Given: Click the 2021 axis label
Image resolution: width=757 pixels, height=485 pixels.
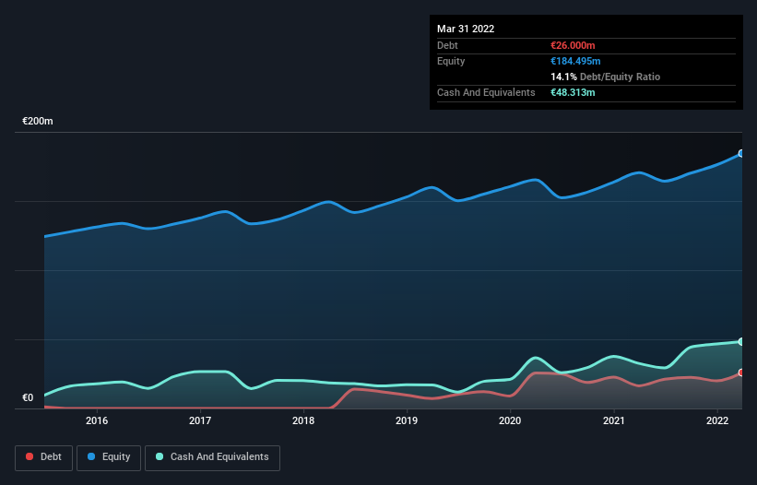Looking at the screenshot, I should coord(613,420).
